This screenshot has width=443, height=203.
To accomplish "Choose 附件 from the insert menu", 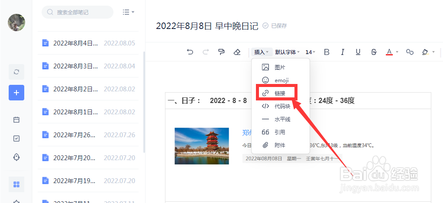I will coord(281,145).
